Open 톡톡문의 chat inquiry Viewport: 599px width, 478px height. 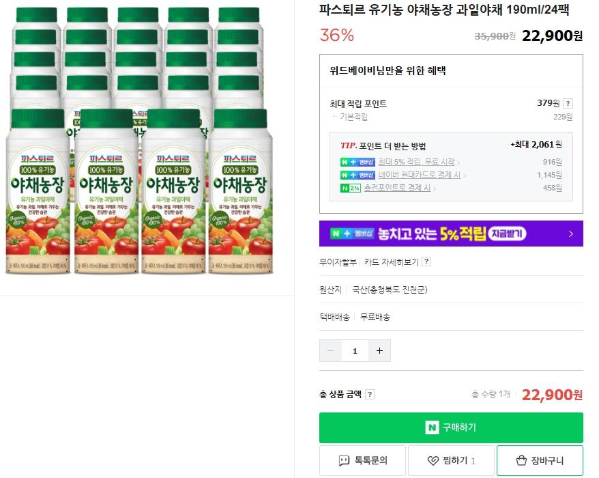click(x=362, y=461)
